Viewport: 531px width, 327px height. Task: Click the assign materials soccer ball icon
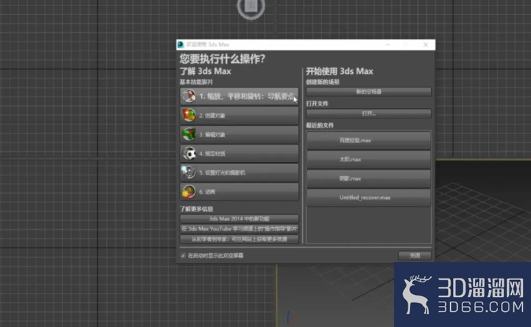(189, 153)
